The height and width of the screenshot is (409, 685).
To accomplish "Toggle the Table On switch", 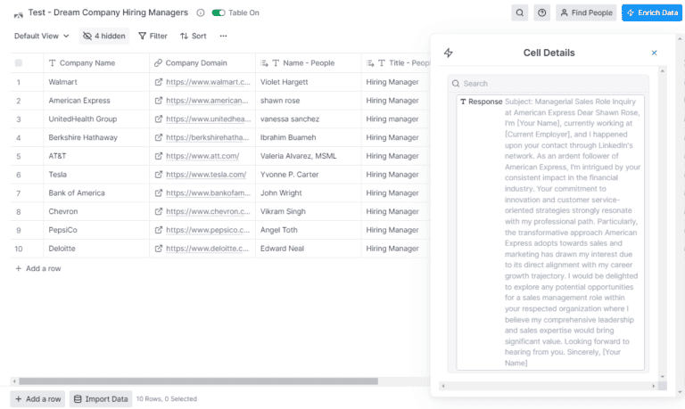I will 218,12.
